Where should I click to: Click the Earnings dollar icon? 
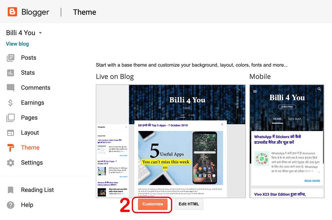(x=11, y=103)
